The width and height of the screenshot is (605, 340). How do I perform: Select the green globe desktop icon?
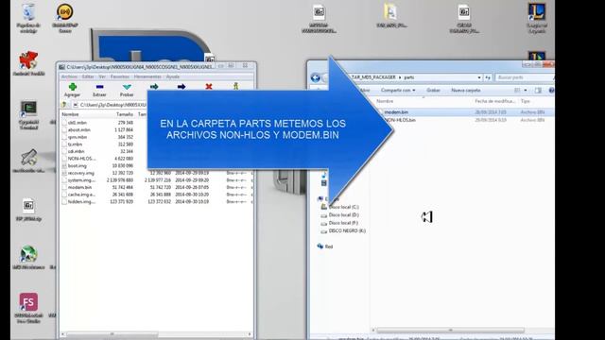point(28,254)
